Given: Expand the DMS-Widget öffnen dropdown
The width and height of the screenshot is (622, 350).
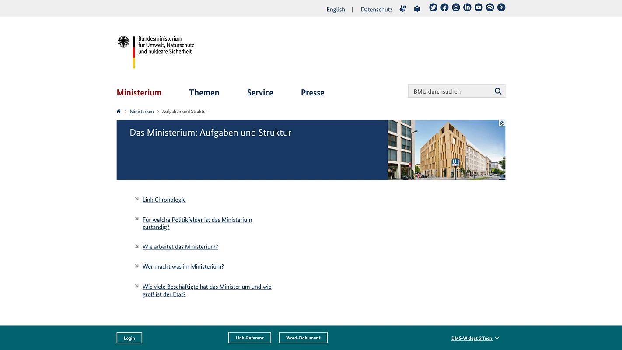Looking at the screenshot, I should [x=475, y=338].
